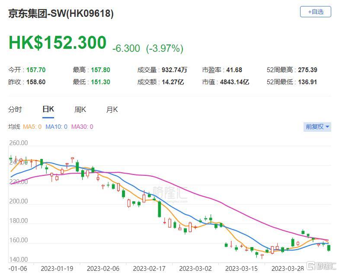339x273 pixels.
Task: Click the 市值 value 4843.14亿
Action: [x=234, y=82]
